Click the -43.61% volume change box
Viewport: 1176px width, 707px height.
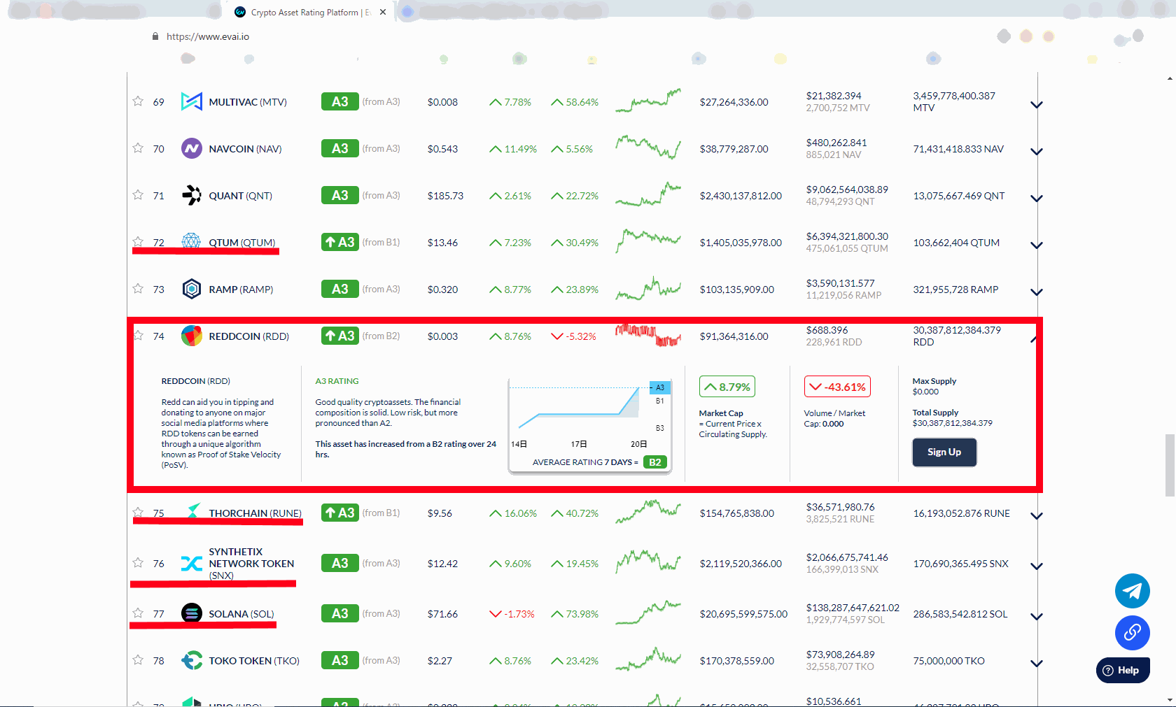click(837, 387)
